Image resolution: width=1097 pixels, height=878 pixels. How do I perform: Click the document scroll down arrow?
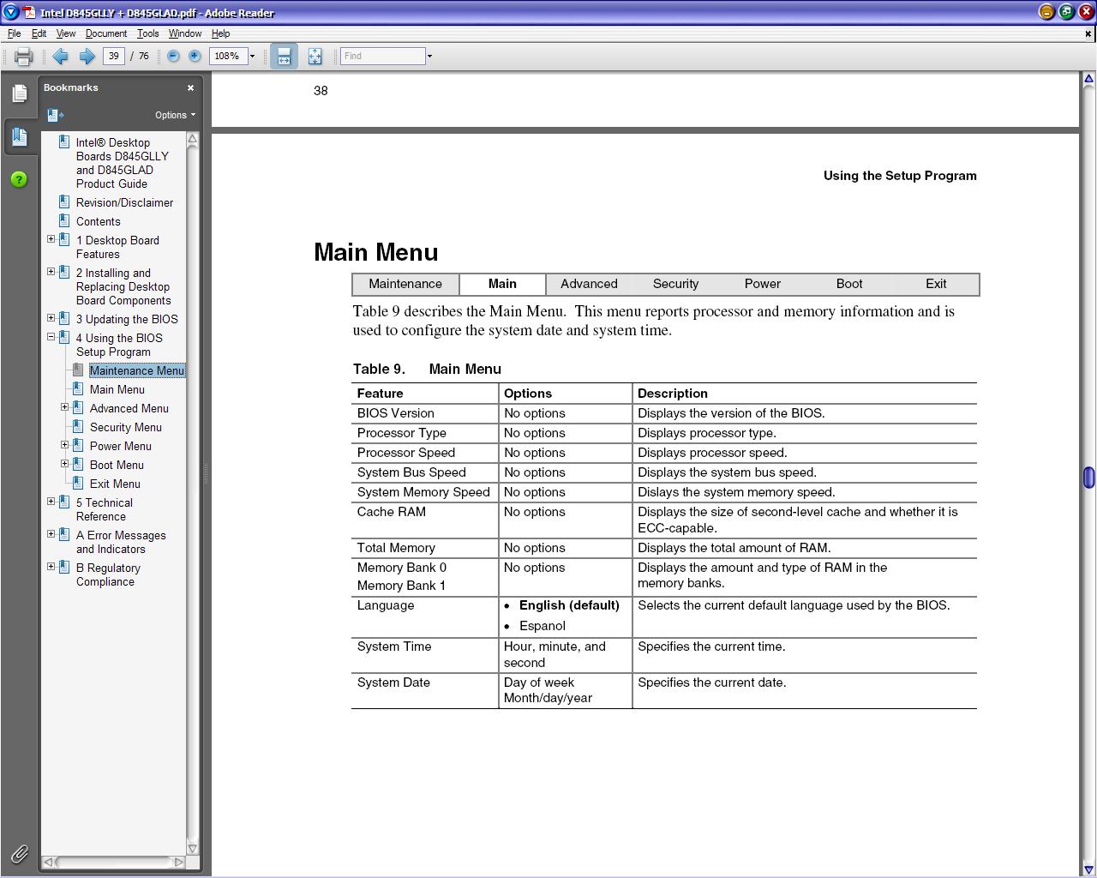[1088, 869]
